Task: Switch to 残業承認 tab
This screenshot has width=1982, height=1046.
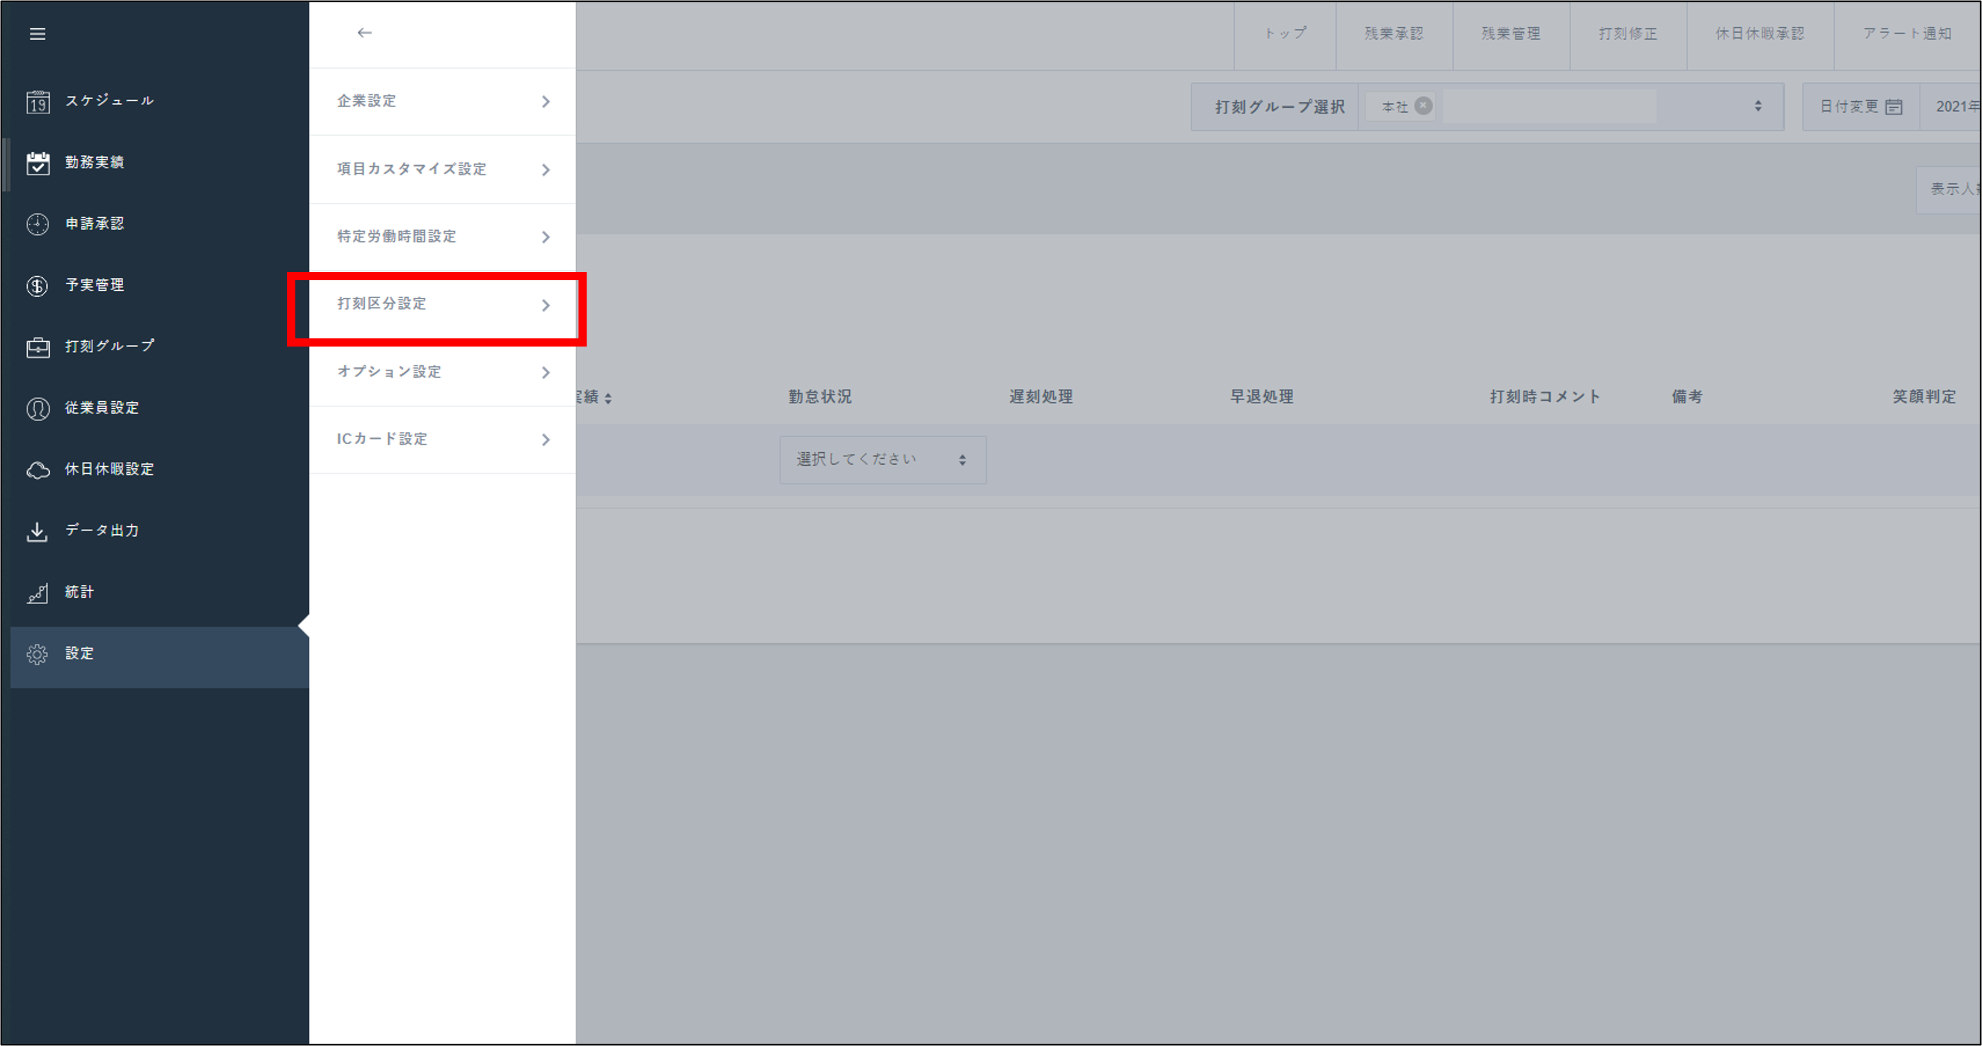Action: click(x=1394, y=34)
